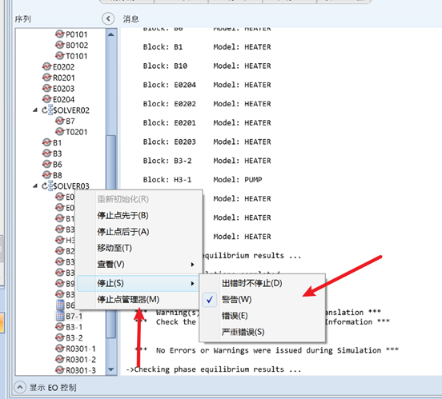
Task: Select the $SOLVER02 convergence loop icon
Action: [47, 110]
